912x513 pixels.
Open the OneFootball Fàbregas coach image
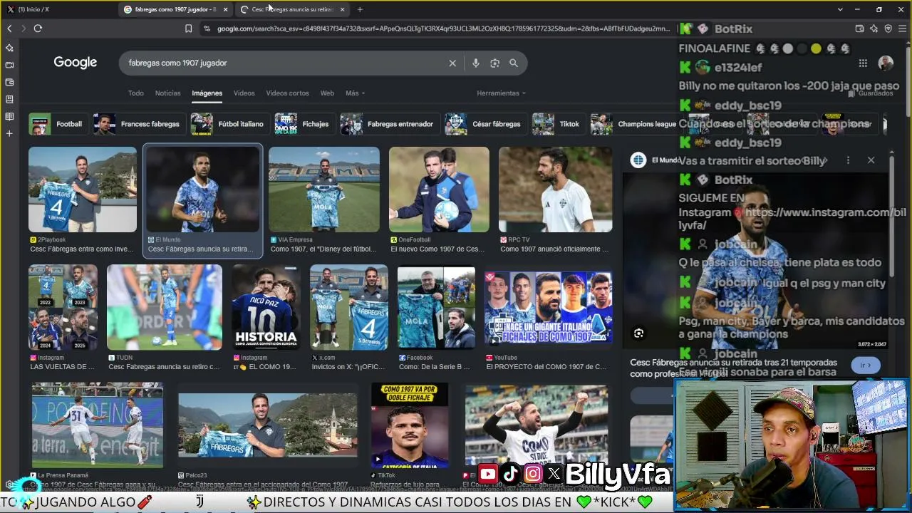click(440, 190)
